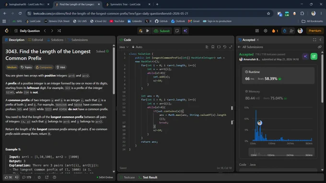Close the Accepted tab
The image size is (326, 183).
pos(258,40)
